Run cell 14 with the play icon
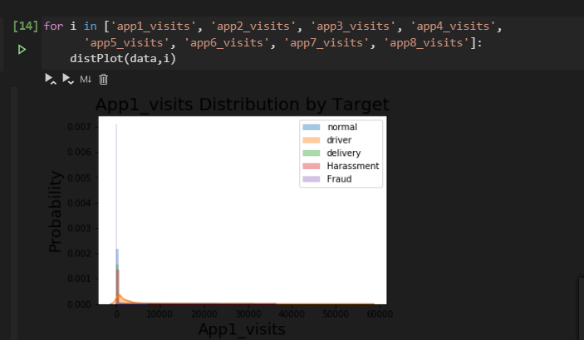The image size is (584, 340). [x=22, y=50]
